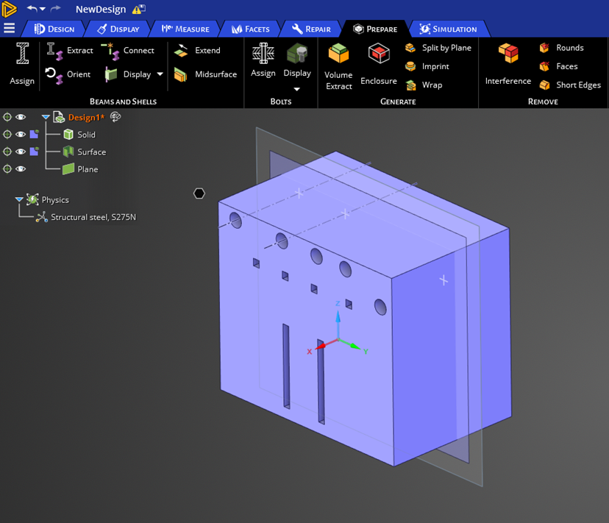The width and height of the screenshot is (609, 523).
Task: Open the Simulation tab
Action: point(447,29)
